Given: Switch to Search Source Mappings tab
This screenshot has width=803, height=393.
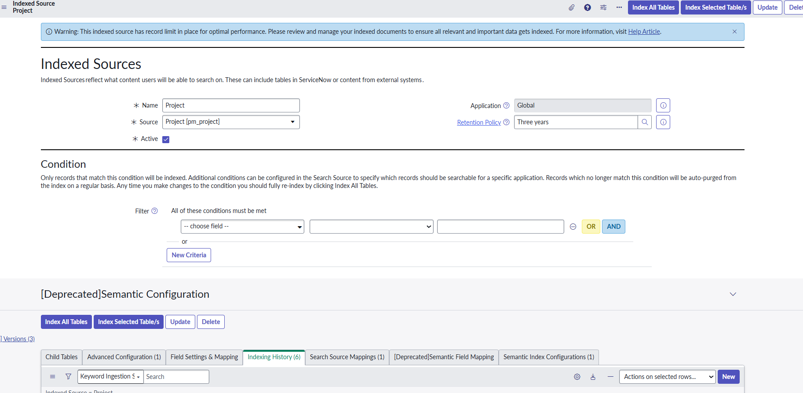Looking at the screenshot, I should click(347, 357).
